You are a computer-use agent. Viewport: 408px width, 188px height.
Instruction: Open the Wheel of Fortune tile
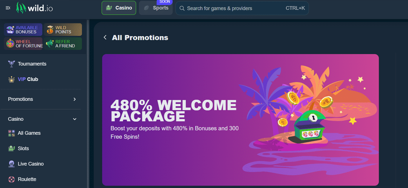[23, 43]
